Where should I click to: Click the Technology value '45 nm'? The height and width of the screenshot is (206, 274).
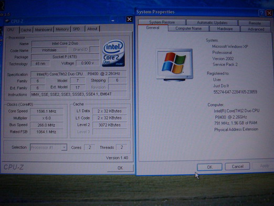(x=40, y=64)
